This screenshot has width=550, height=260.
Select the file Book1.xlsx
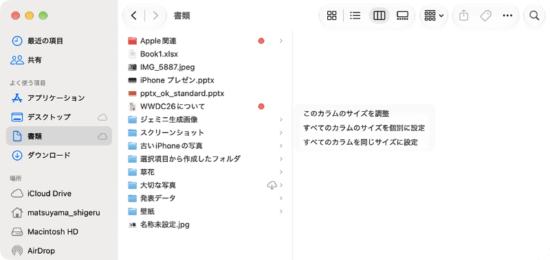pos(206,54)
